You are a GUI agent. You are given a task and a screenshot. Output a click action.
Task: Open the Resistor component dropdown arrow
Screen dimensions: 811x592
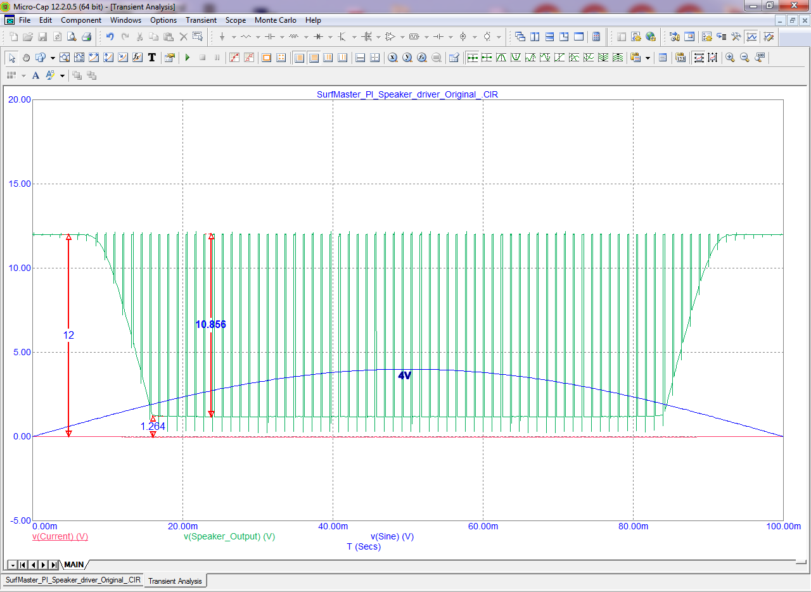point(258,37)
